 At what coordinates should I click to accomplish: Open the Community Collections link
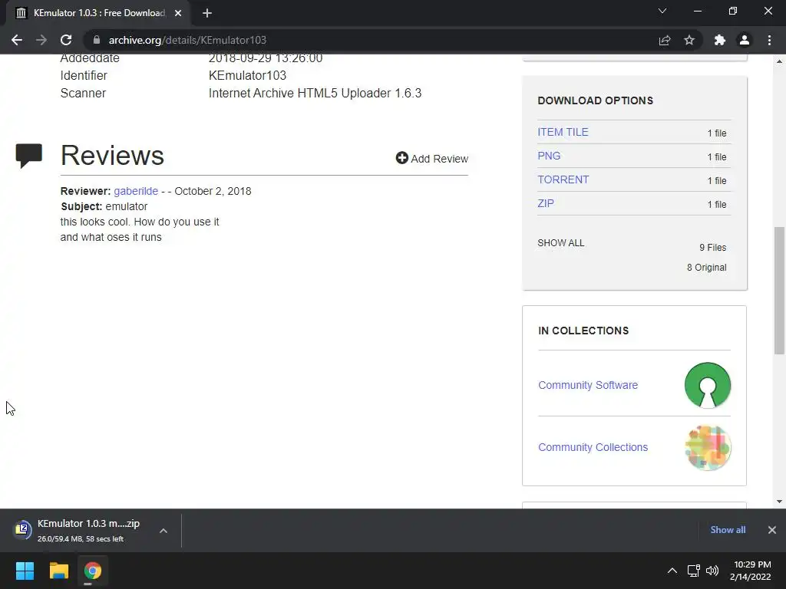593,447
